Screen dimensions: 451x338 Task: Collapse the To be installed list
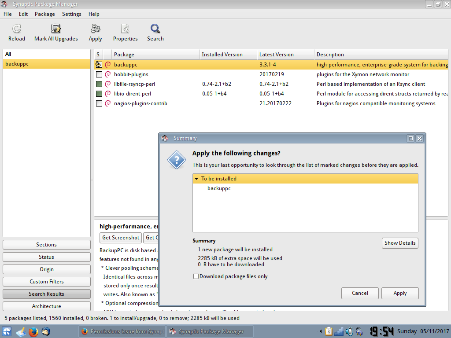[x=196, y=179]
